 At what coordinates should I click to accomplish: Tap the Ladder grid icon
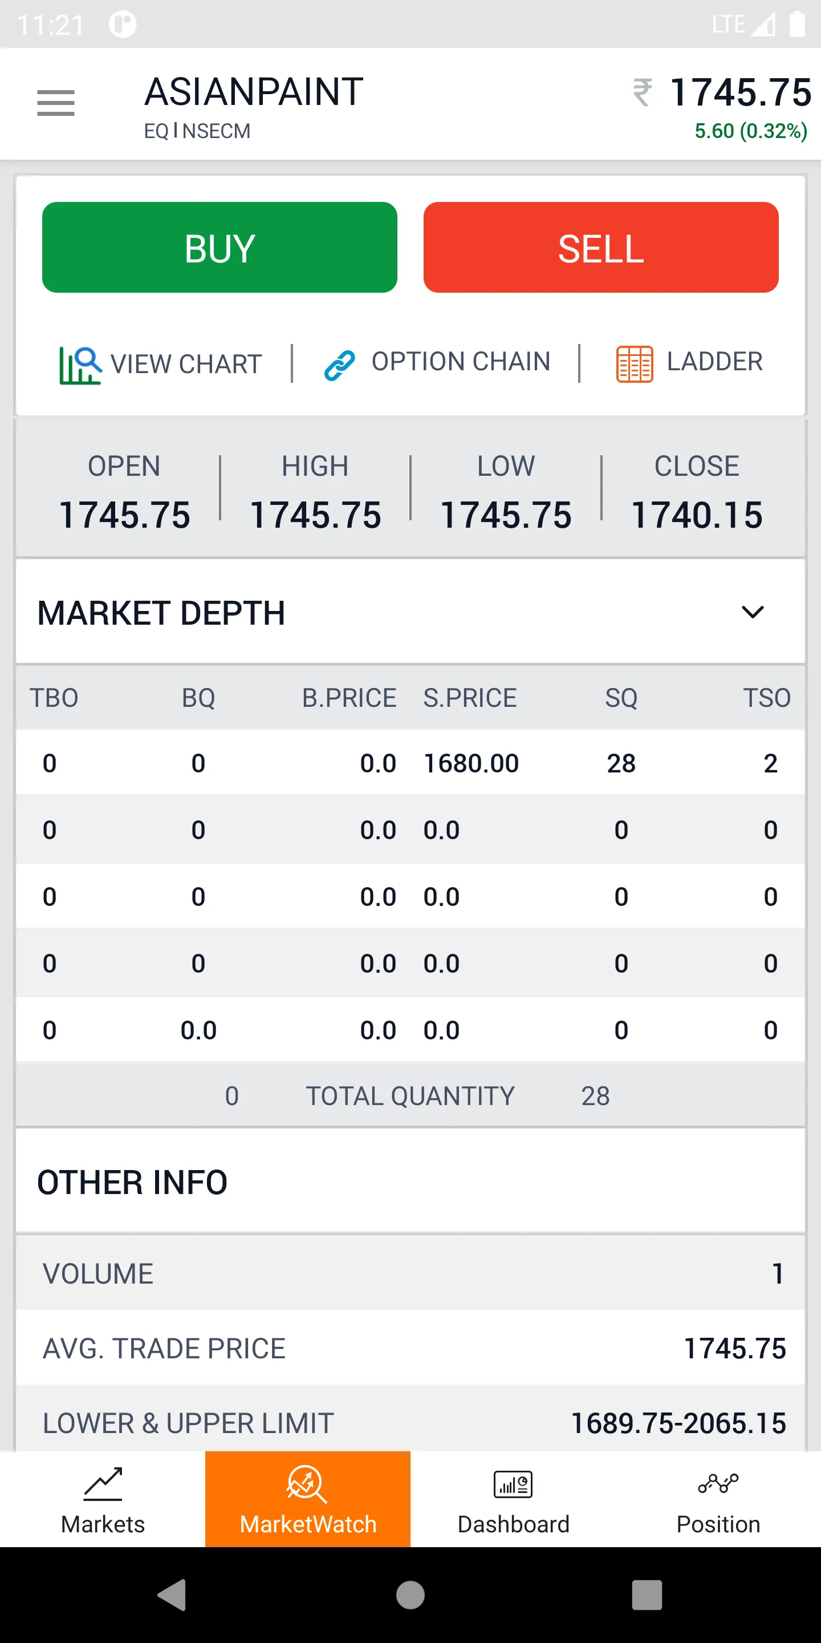click(x=634, y=364)
